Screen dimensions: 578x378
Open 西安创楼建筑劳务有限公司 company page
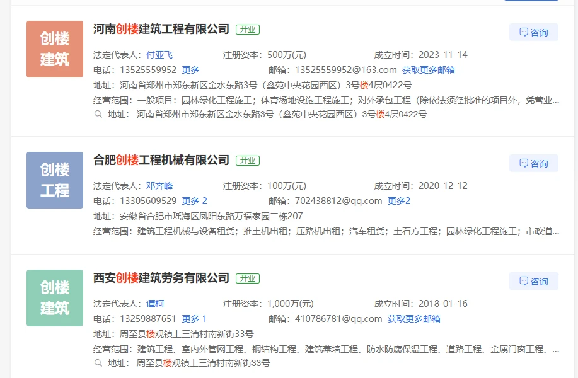click(x=161, y=278)
